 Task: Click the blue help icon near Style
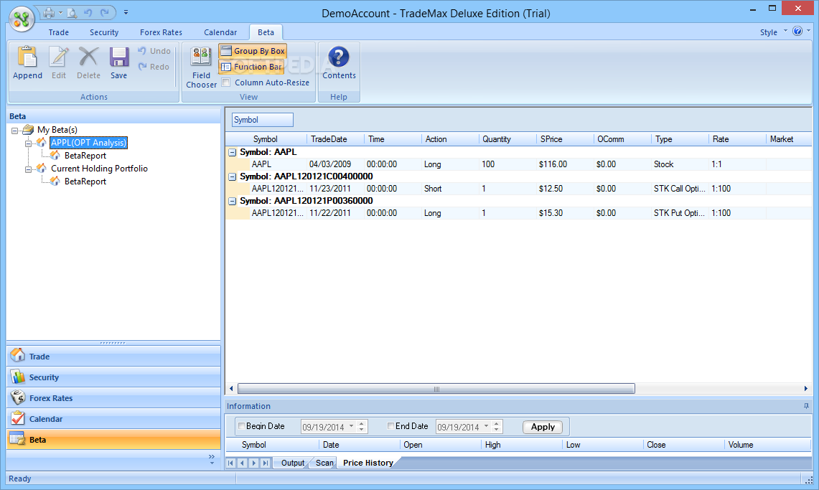click(x=797, y=32)
